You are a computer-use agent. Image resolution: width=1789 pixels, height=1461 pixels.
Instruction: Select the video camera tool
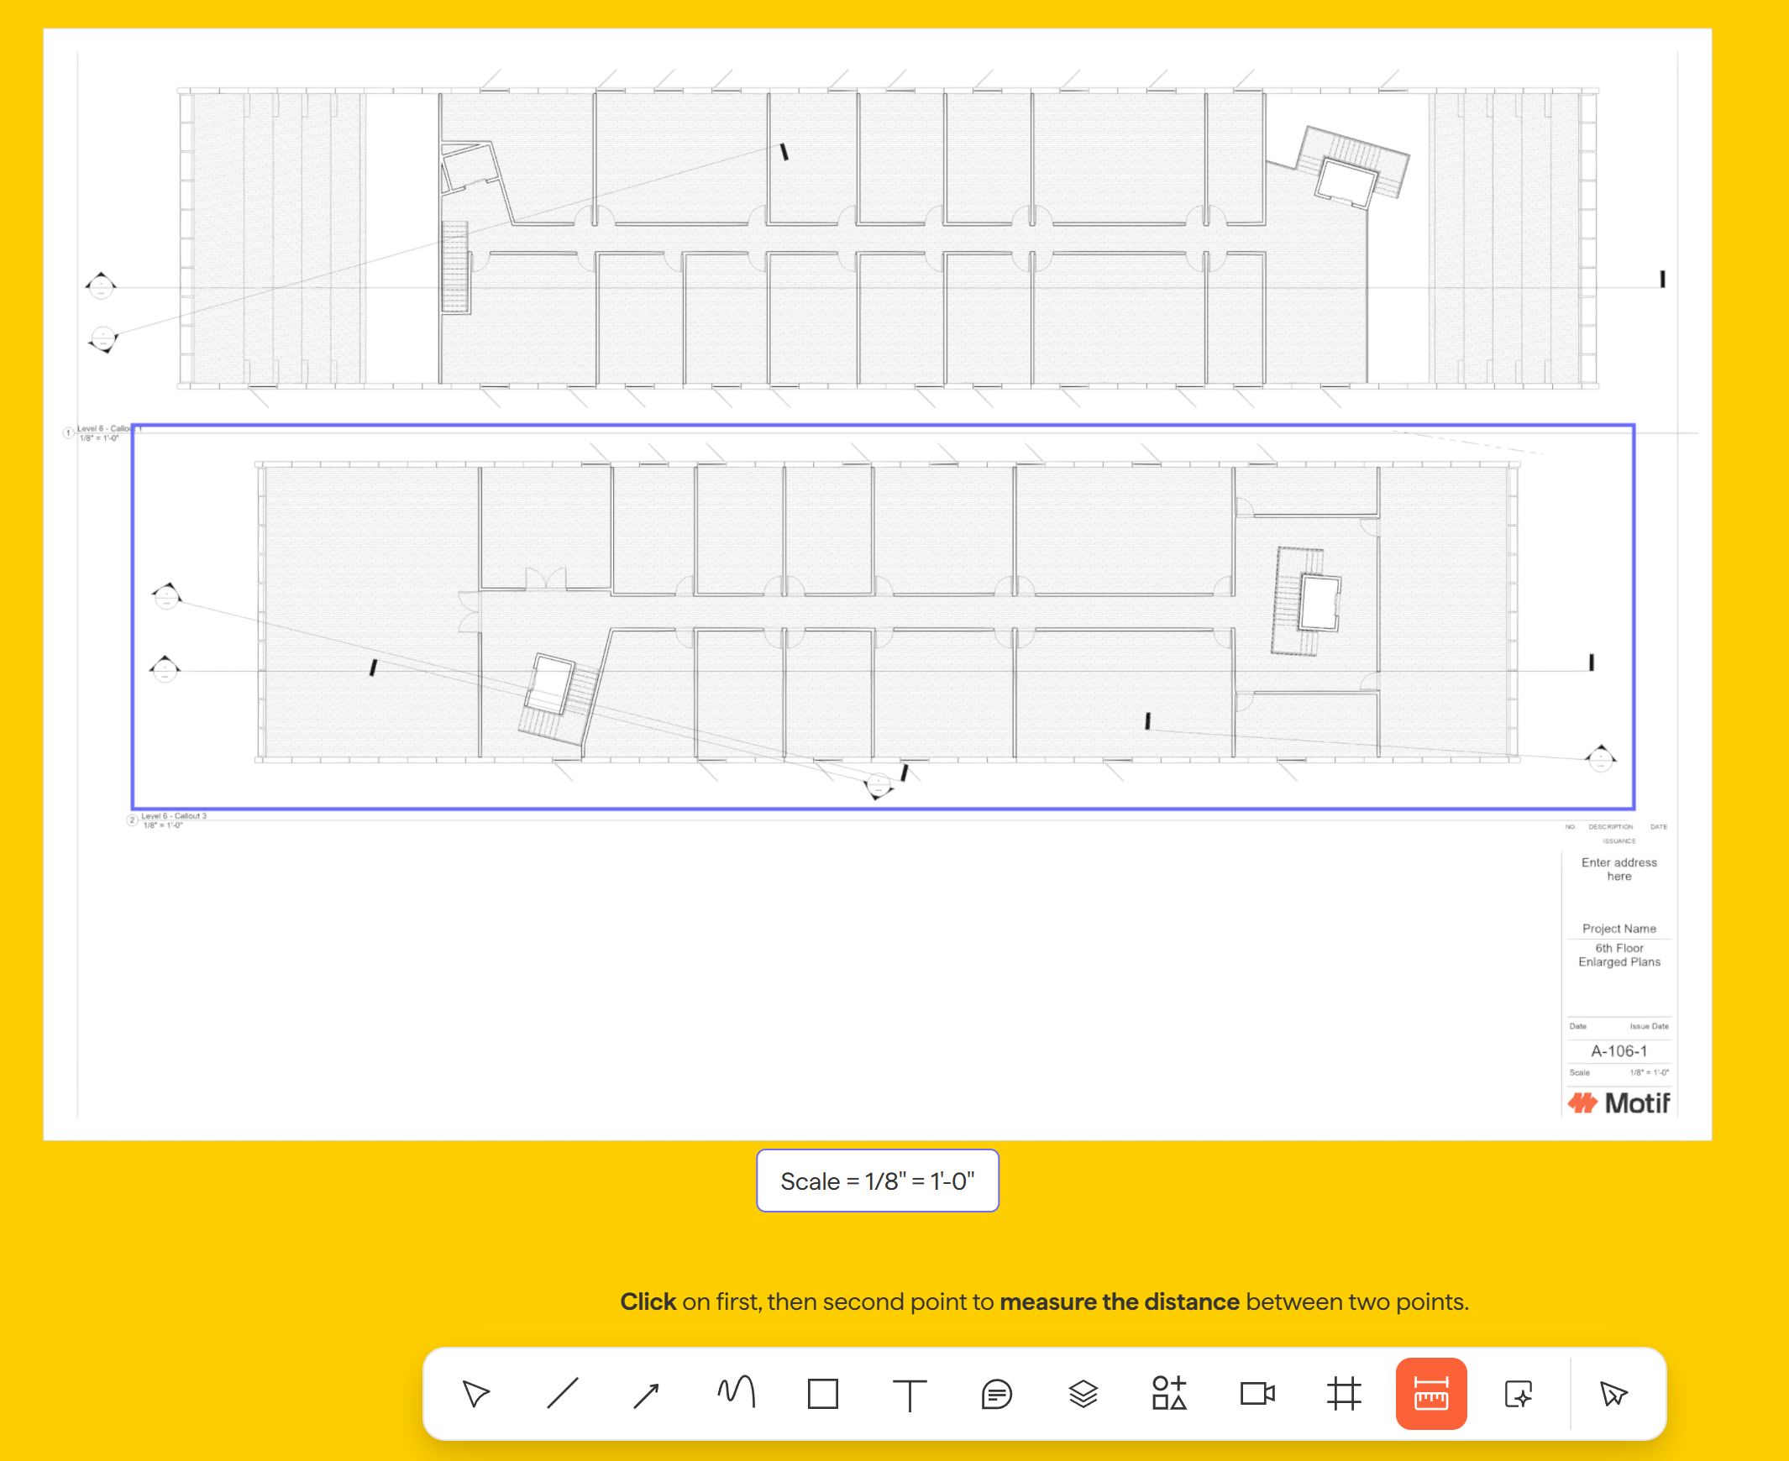pos(1258,1394)
